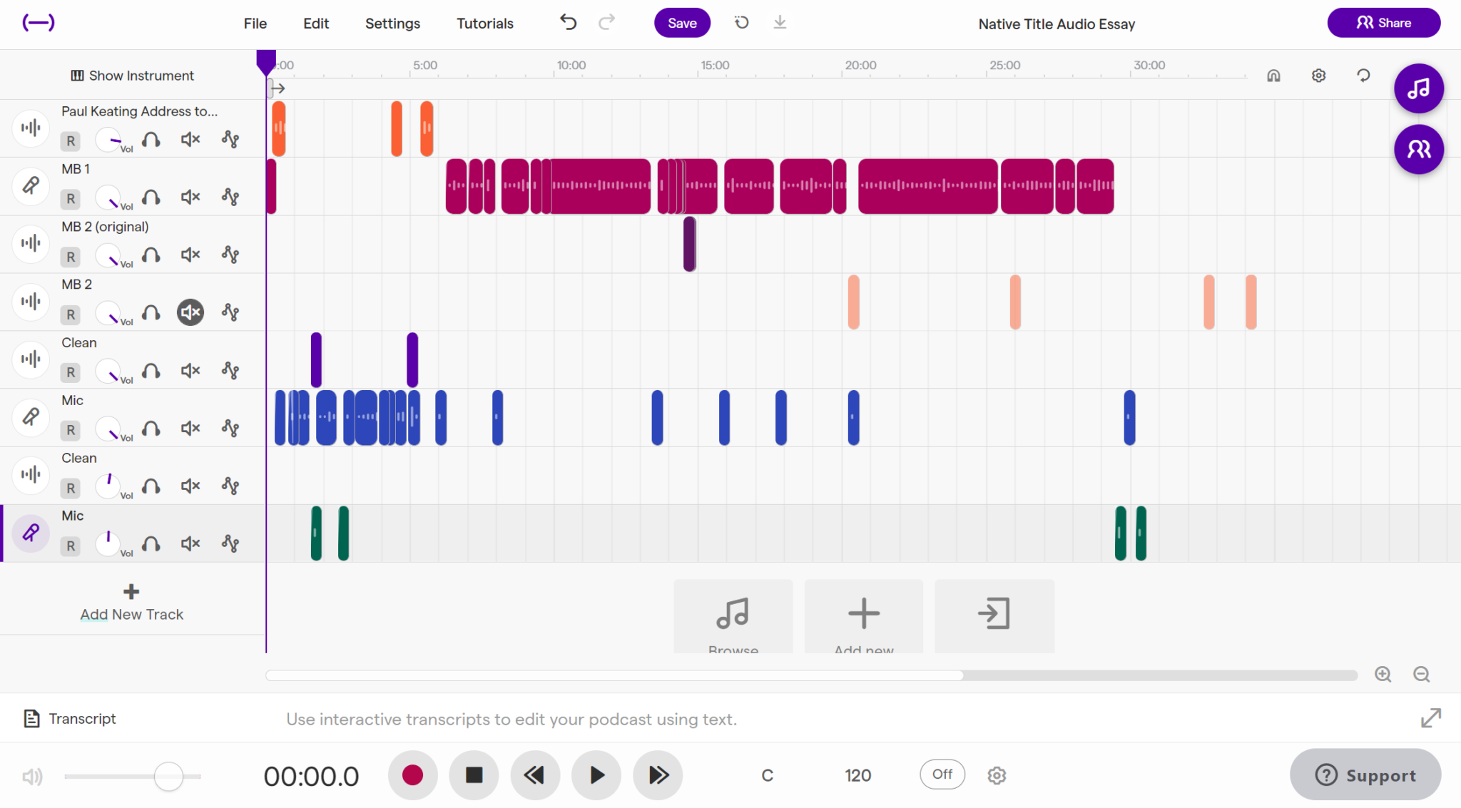Open the File menu
Viewport: 1461px width, 808px height.
coord(255,24)
